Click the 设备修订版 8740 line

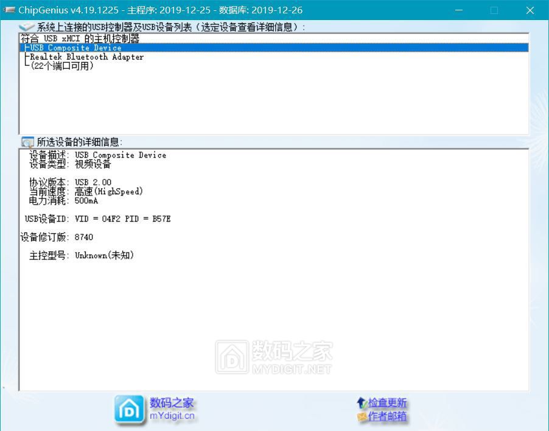[x=57, y=237]
